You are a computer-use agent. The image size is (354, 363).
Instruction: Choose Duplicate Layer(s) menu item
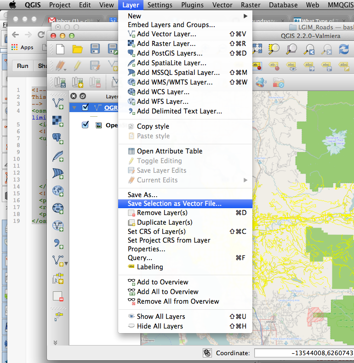tap(185, 222)
